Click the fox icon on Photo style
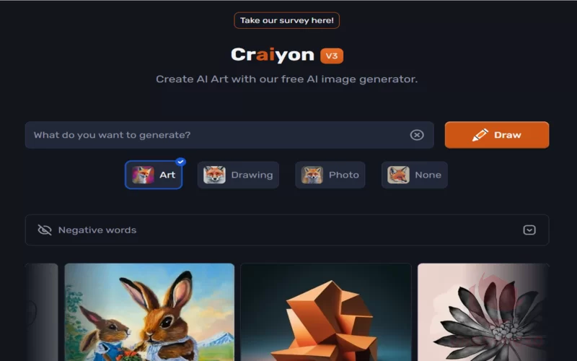 [312, 175]
